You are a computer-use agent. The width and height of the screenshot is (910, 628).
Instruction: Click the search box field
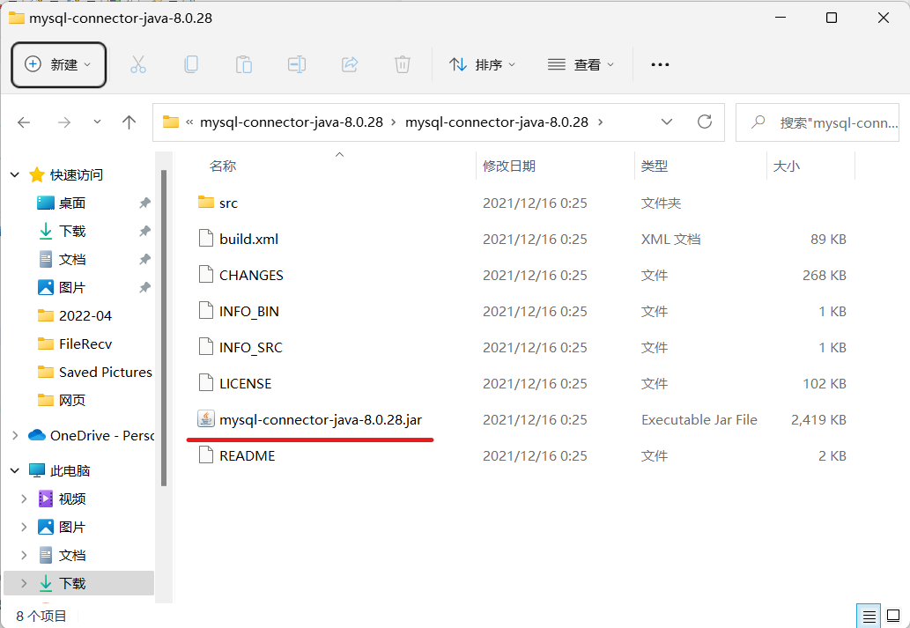pyautogui.click(x=818, y=122)
